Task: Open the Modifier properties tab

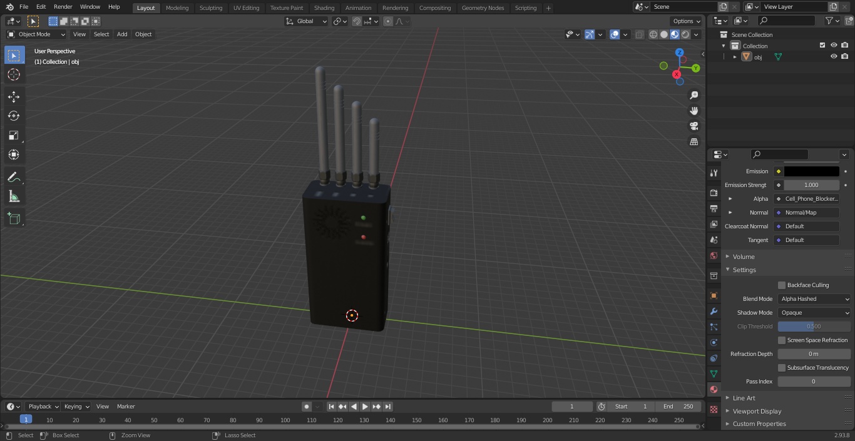Action: click(714, 311)
